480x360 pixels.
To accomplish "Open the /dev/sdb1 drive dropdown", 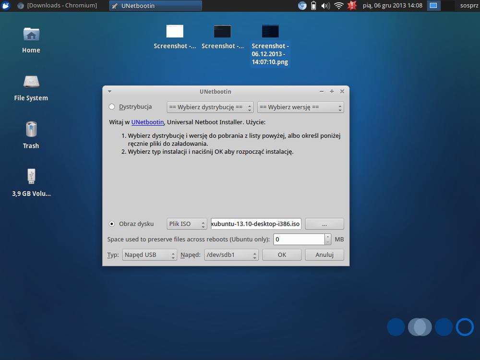I will 231,255.
